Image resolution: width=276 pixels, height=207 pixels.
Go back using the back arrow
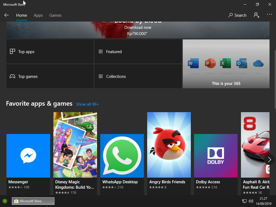(x=6, y=15)
